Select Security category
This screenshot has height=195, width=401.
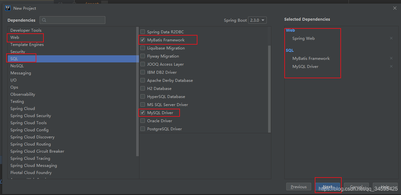point(72,51)
